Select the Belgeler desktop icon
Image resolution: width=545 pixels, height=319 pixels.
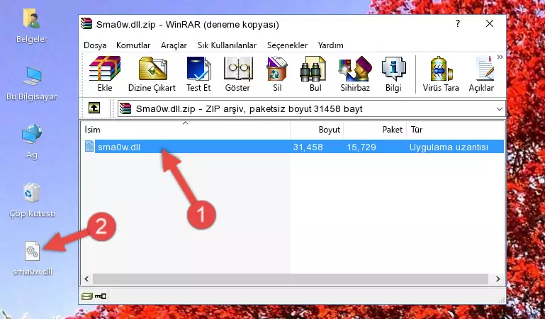[x=32, y=26]
